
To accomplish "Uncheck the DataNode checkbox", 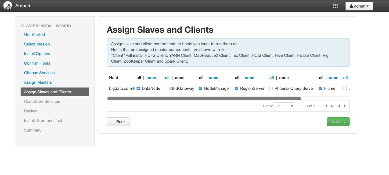I will click(138, 88).
